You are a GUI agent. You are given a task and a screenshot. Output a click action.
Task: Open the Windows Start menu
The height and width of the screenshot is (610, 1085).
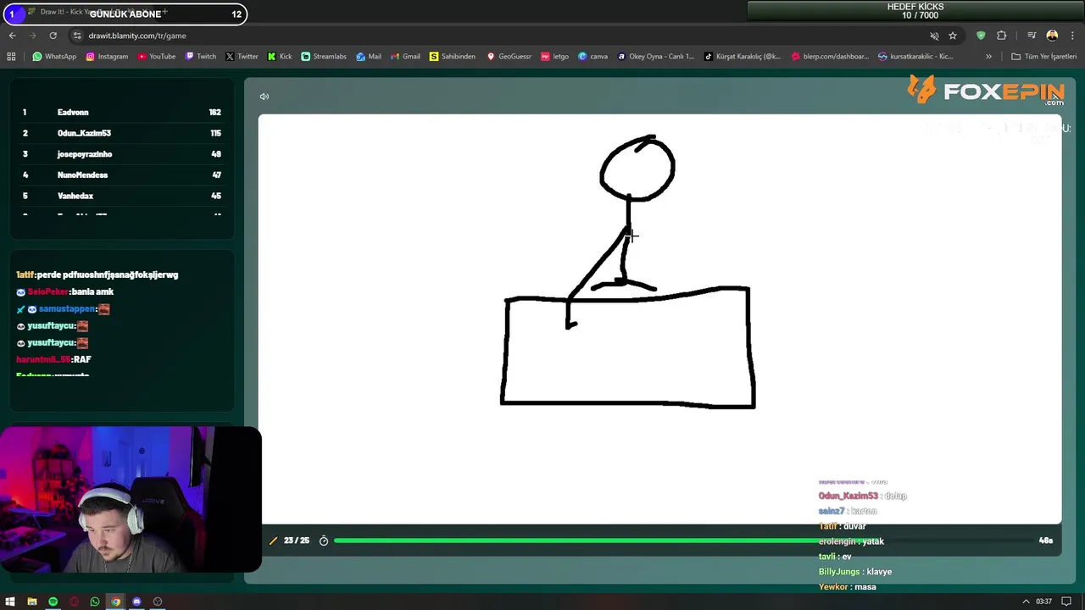click(10, 602)
